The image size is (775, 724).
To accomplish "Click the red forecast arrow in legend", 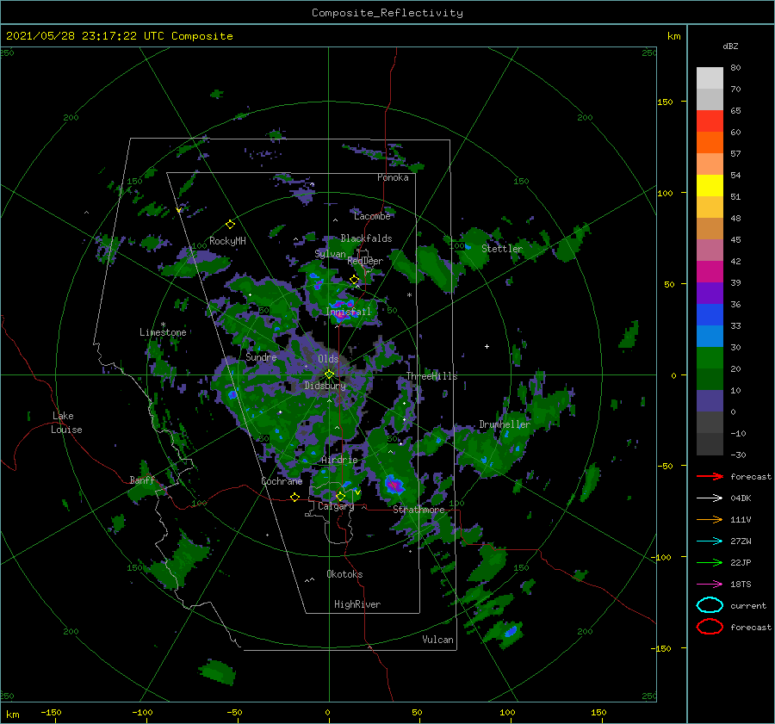I will coord(710,476).
